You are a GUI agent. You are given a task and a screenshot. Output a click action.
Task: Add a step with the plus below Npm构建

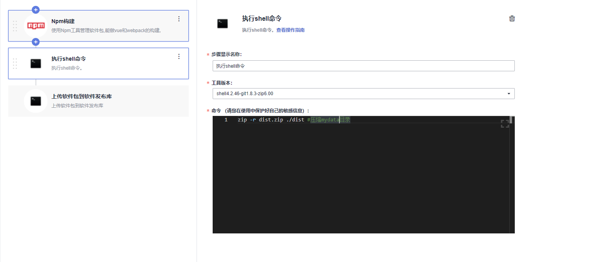click(36, 42)
